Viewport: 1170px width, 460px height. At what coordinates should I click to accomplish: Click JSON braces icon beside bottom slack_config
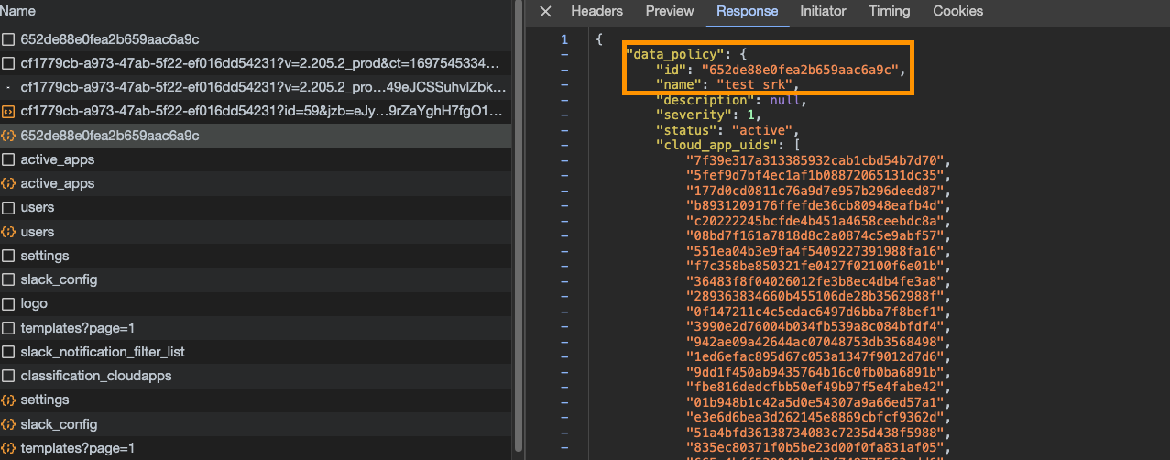[x=8, y=424]
